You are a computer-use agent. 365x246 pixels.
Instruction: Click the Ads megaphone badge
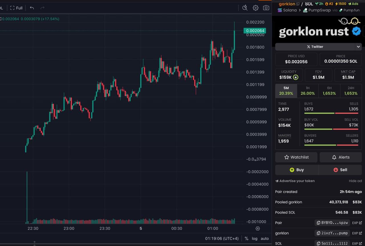click(353, 4)
